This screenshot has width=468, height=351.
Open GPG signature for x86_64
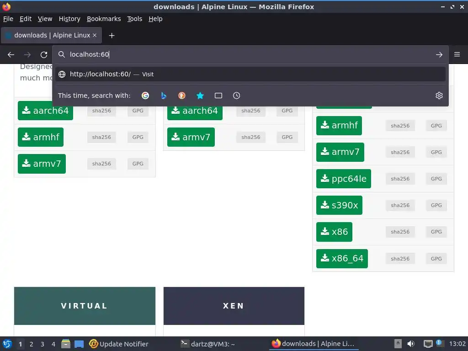pyautogui.click(x=436, y=259)
